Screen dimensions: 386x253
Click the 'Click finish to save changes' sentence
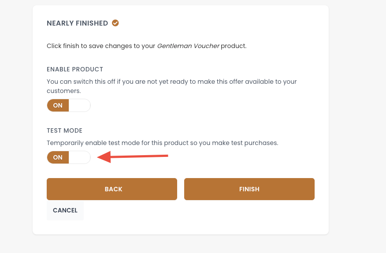click(101, 46)
